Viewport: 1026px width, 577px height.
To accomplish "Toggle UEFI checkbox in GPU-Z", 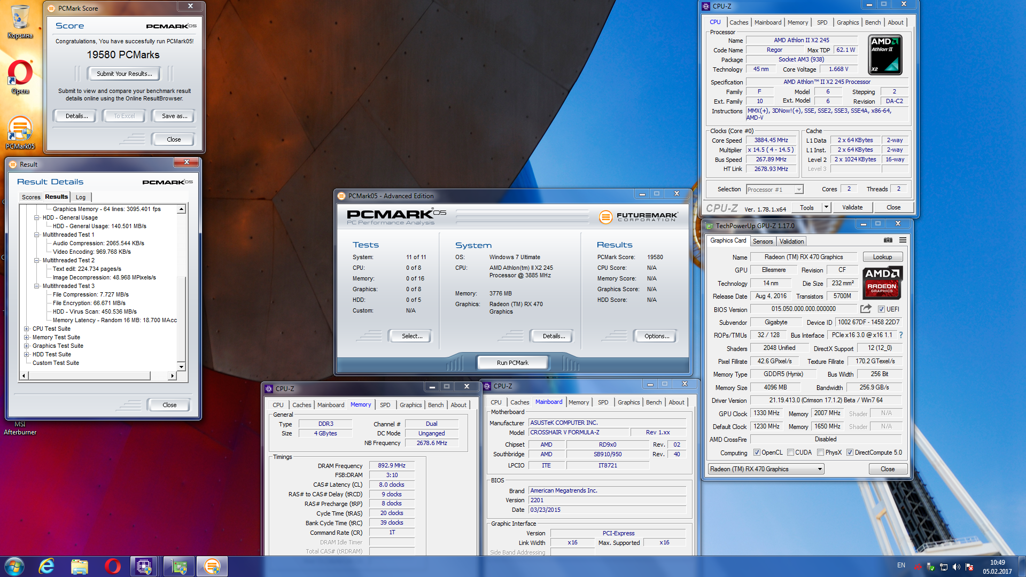I will click(x=881, y=309).
